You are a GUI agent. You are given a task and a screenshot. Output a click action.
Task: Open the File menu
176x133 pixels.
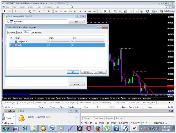pyautogui.click(x=8, y=7)
